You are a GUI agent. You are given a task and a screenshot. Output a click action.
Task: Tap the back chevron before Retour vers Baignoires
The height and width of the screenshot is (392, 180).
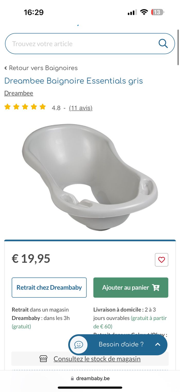[x=6, y=68]
